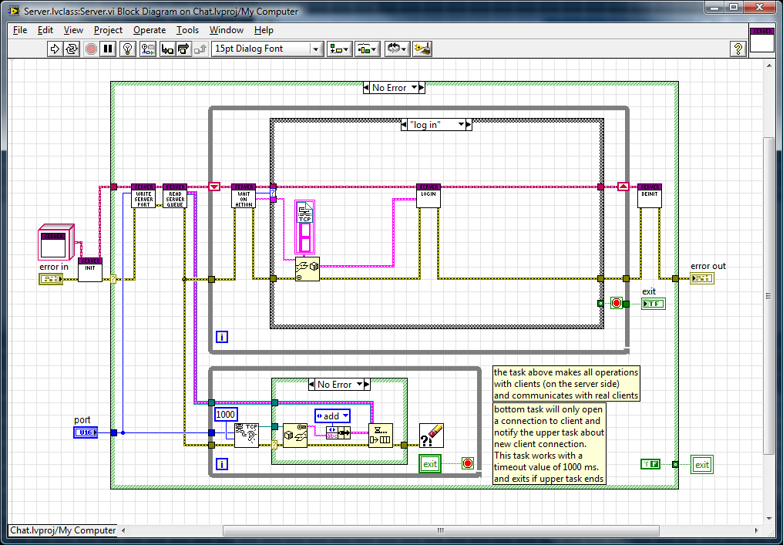This screenshot has height=545, width=783.
Task: Select the LOGIN subVI node
Action: [x=428, y=195]
